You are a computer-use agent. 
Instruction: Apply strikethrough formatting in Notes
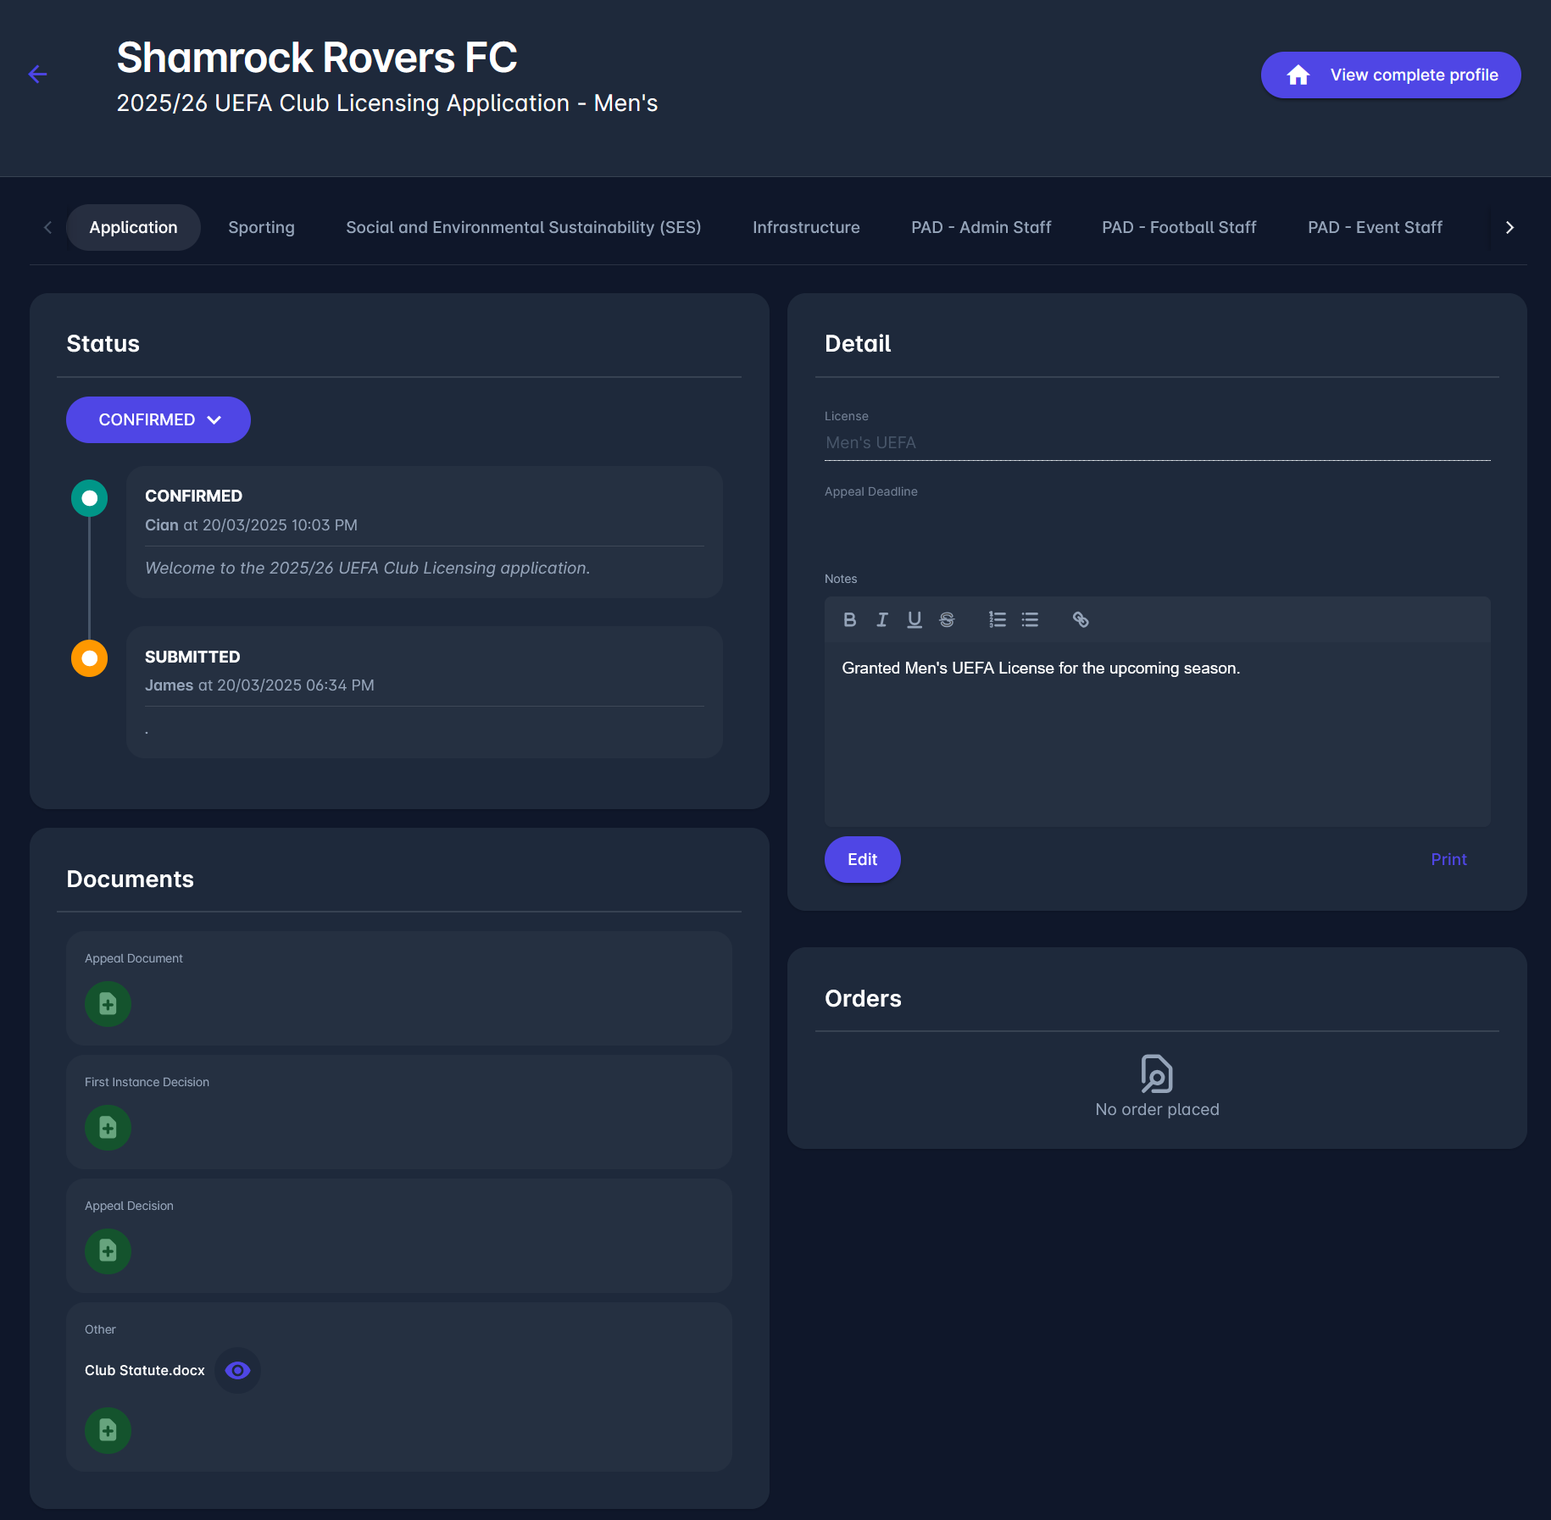[947, 619]
